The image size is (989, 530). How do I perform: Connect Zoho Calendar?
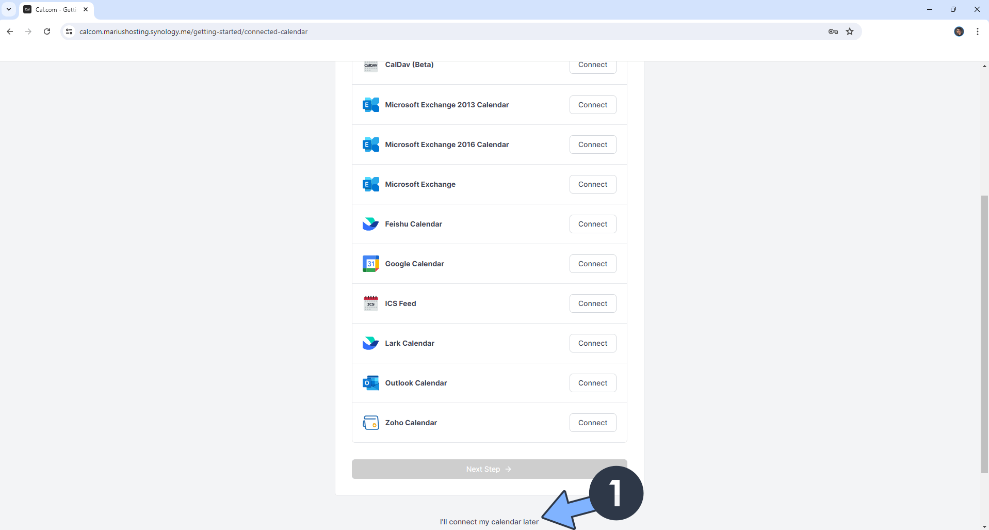593,423
